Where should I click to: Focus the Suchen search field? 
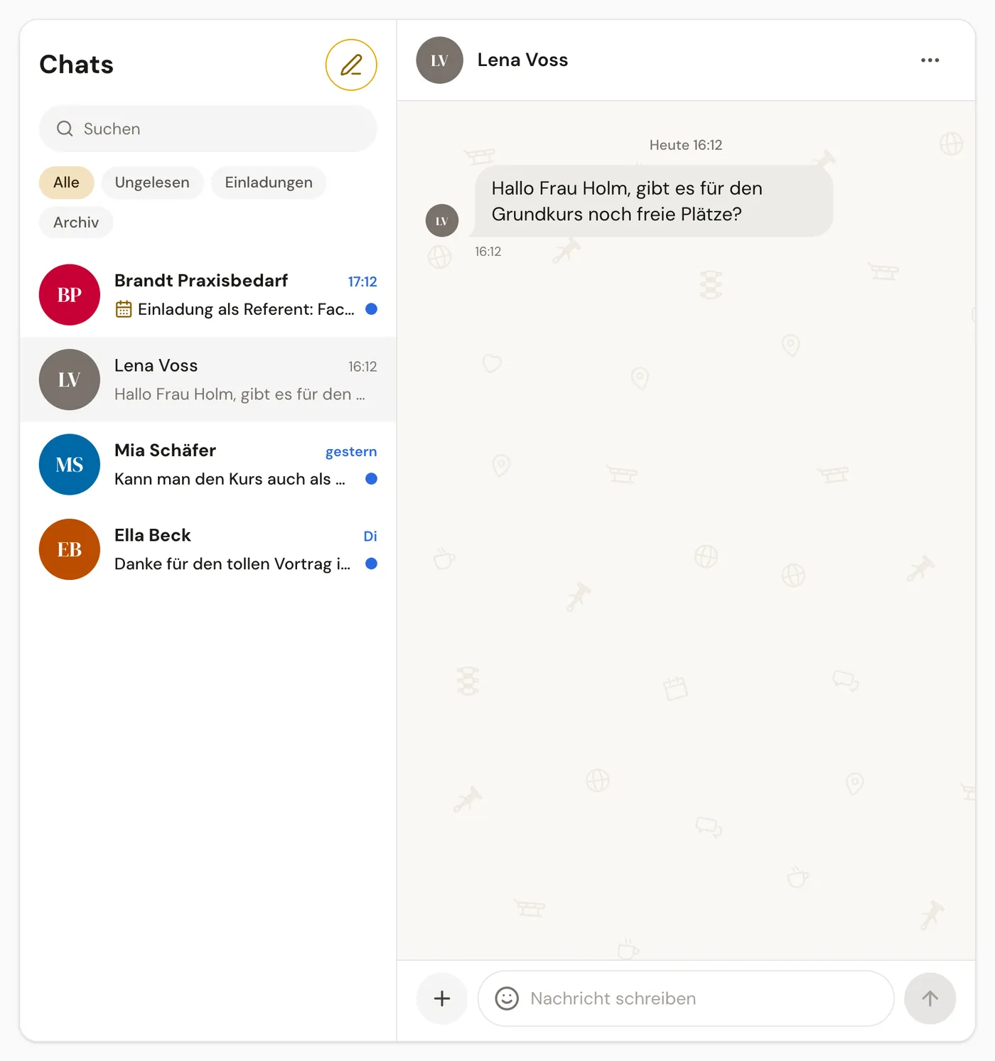point(208,129)
